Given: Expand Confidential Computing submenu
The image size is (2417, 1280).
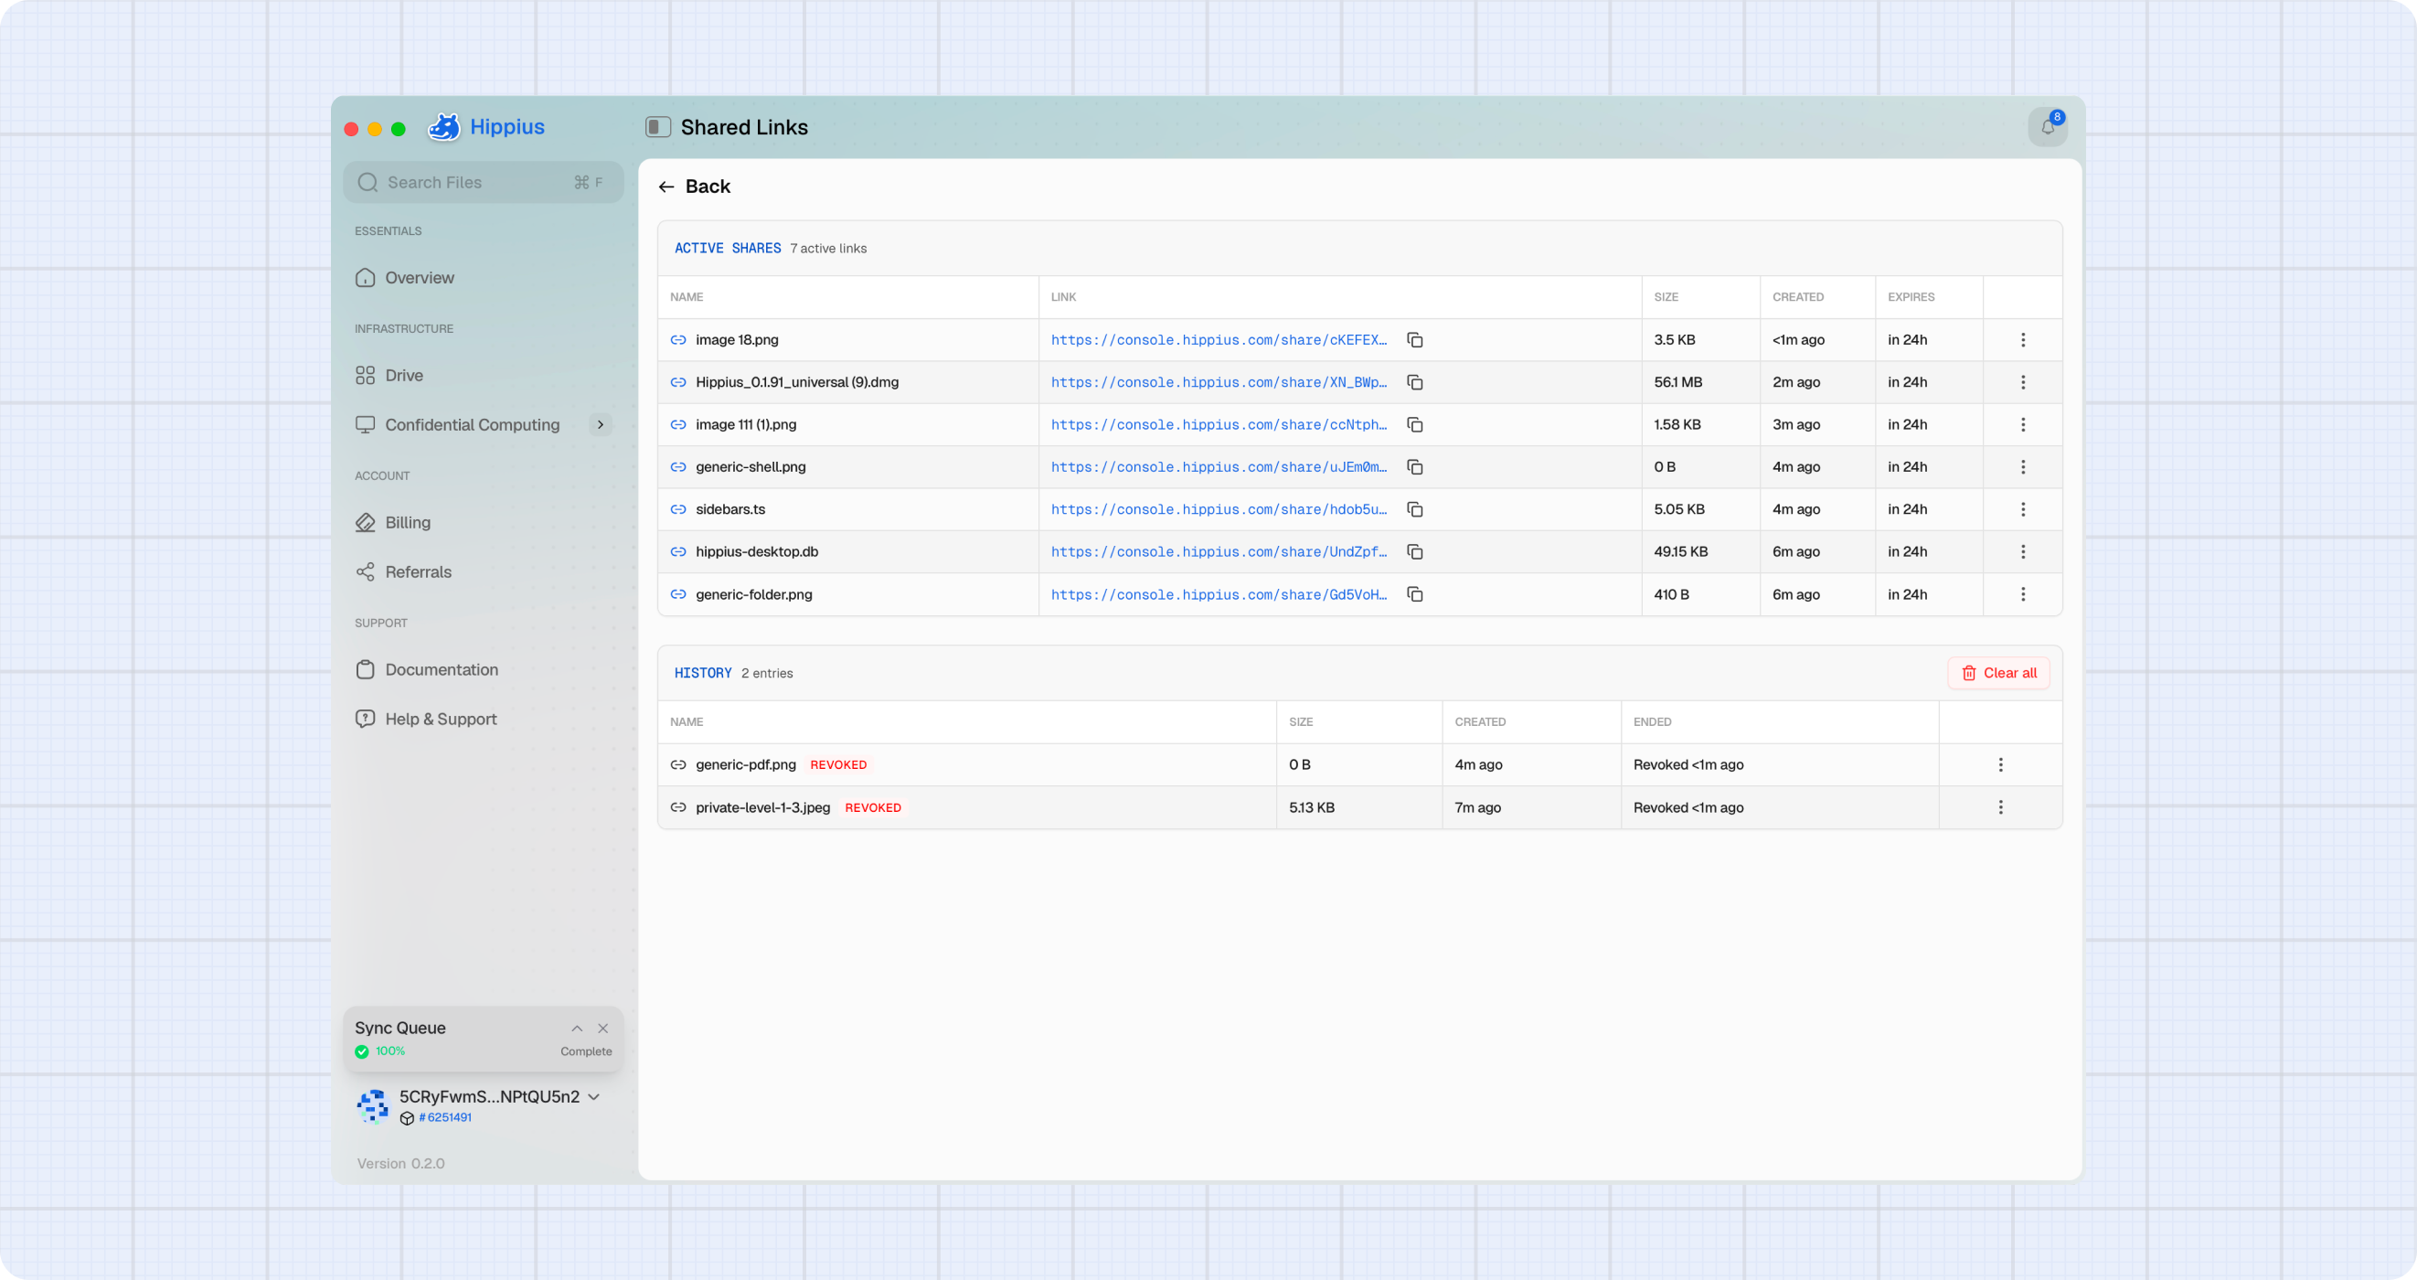Looking at the screenshot, I should (x=601, y=425).
